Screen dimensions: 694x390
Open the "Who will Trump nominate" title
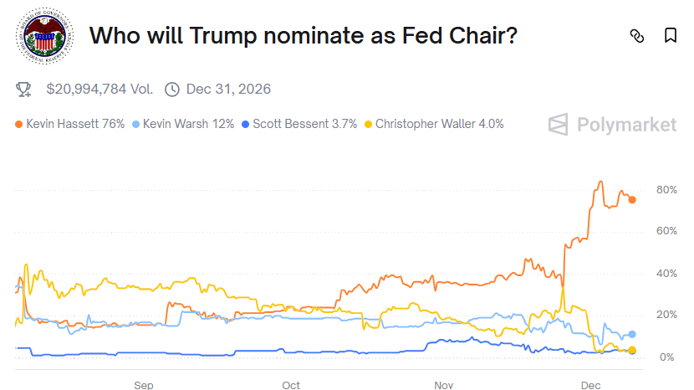click(304, 36)
